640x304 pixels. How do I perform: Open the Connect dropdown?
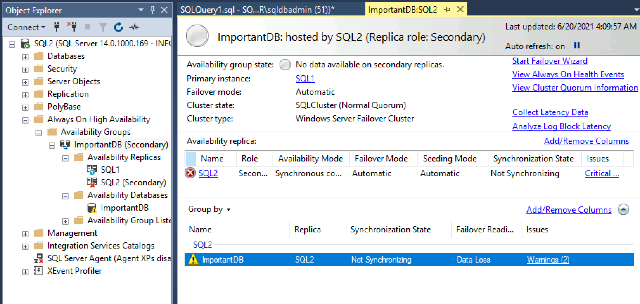[26, 27]
